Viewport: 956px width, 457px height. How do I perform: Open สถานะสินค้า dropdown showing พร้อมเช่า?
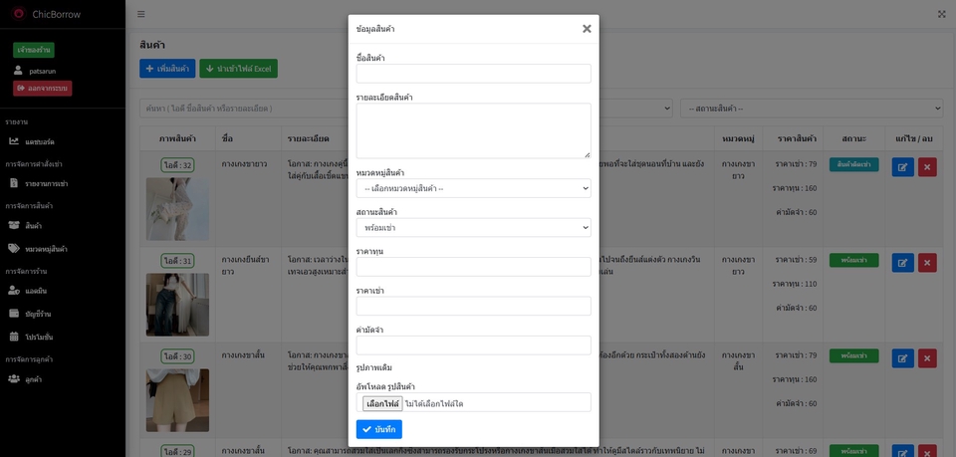click(474, 228)
